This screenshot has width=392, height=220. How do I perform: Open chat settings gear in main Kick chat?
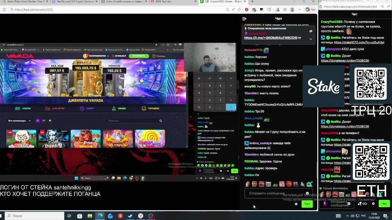pos(296,204)
